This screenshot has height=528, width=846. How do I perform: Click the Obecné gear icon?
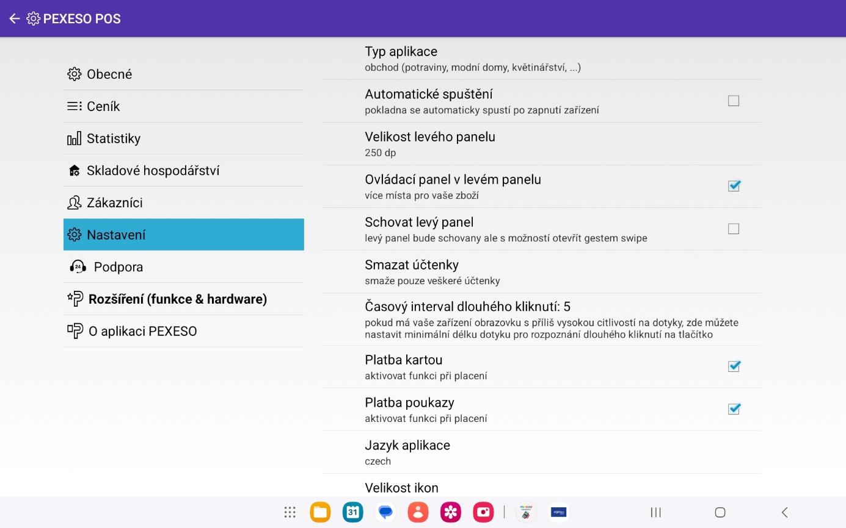[x=74, y=74]
